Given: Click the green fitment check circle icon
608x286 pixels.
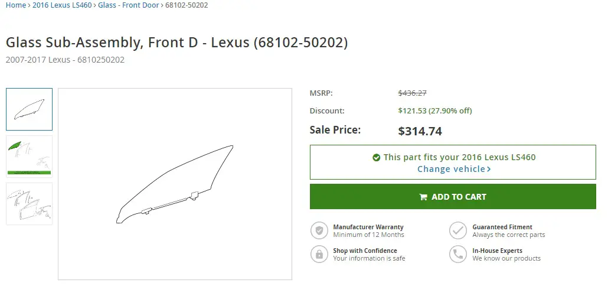Looking at the screenshot, I should pos(376,157).
